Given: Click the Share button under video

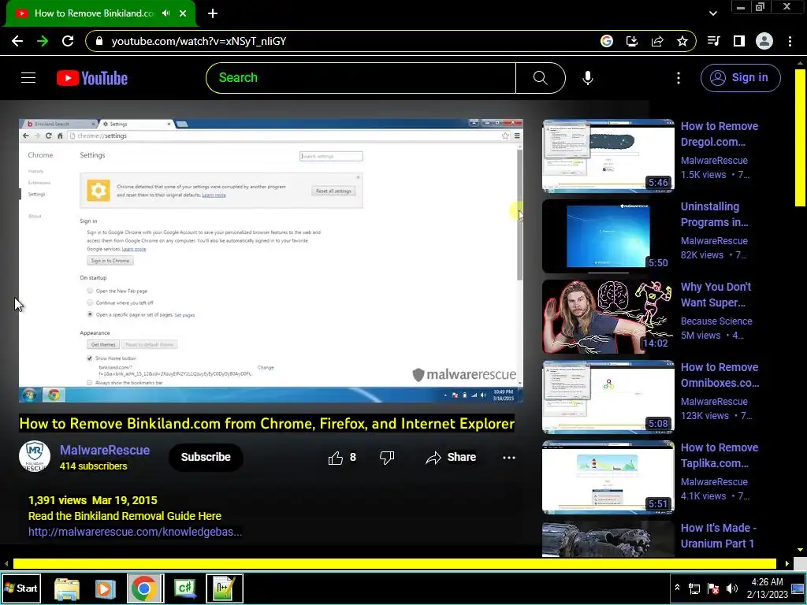Looking at the screenshot, I should pyautogui.click(x=451, y=458).
